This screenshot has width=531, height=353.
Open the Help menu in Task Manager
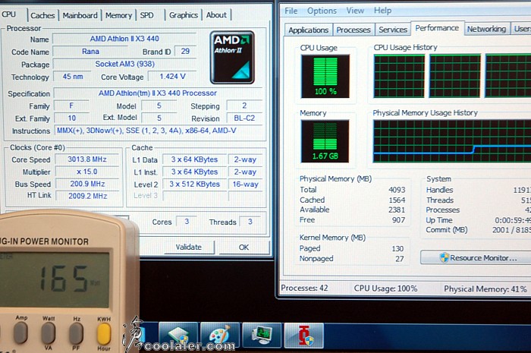pyautogui.click(x=382, y=11)
